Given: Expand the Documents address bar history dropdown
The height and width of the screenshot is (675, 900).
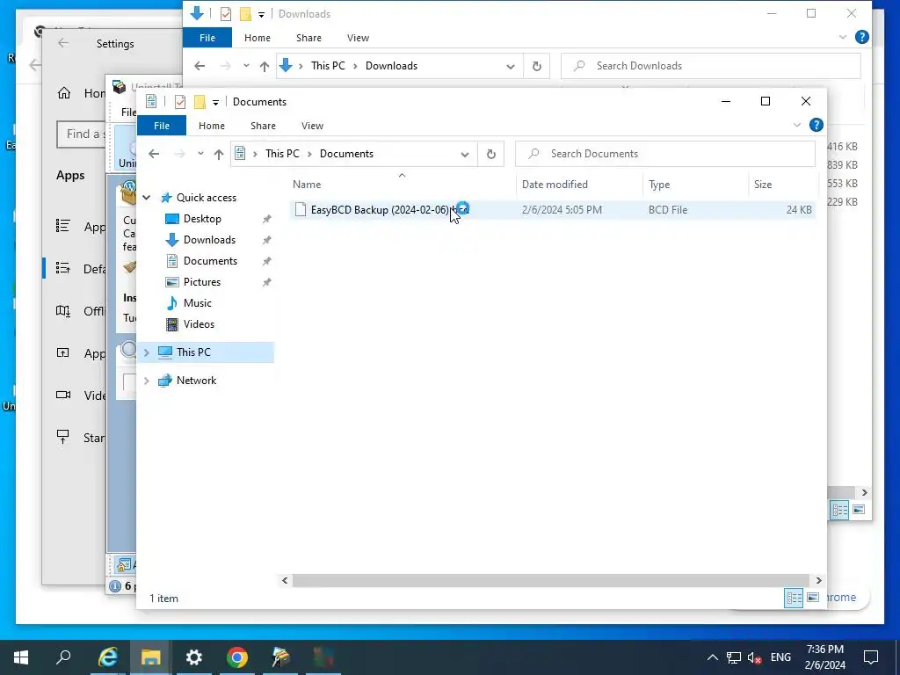Looking at the screenshot, I should (x=465, y=154).
